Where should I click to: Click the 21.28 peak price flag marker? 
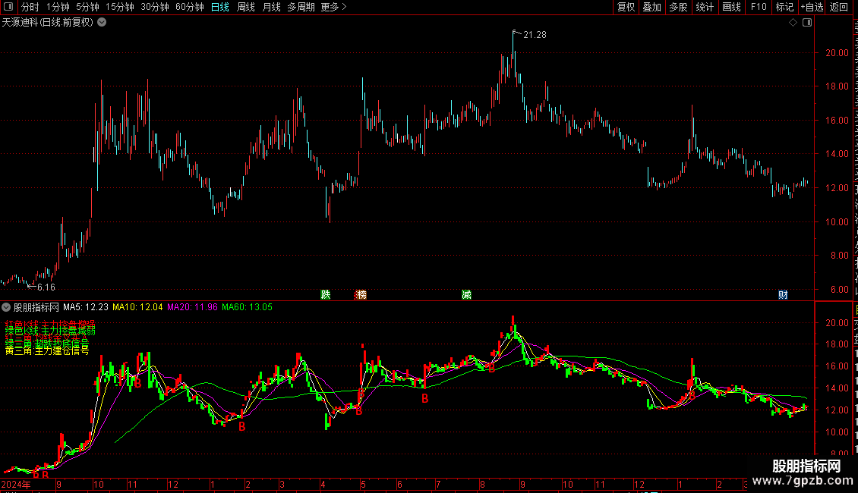[530, 34]
